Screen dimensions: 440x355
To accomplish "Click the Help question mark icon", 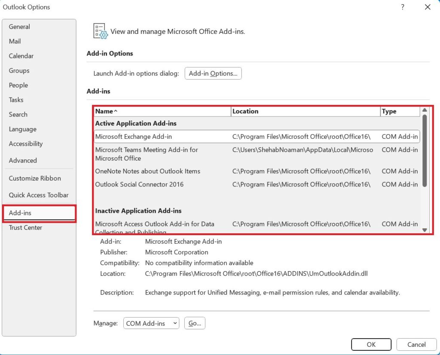I will (x=403, y=7).
